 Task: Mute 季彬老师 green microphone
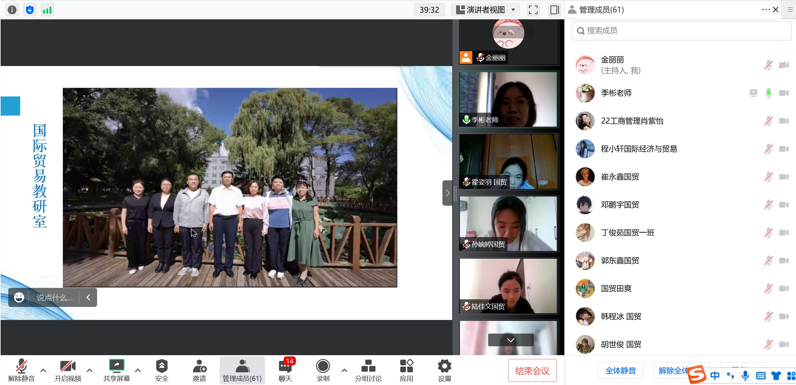768,93
